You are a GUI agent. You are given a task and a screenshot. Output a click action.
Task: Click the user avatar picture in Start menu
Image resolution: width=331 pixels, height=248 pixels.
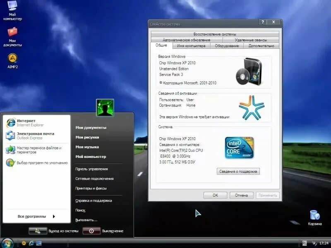[x=105, y=107]
